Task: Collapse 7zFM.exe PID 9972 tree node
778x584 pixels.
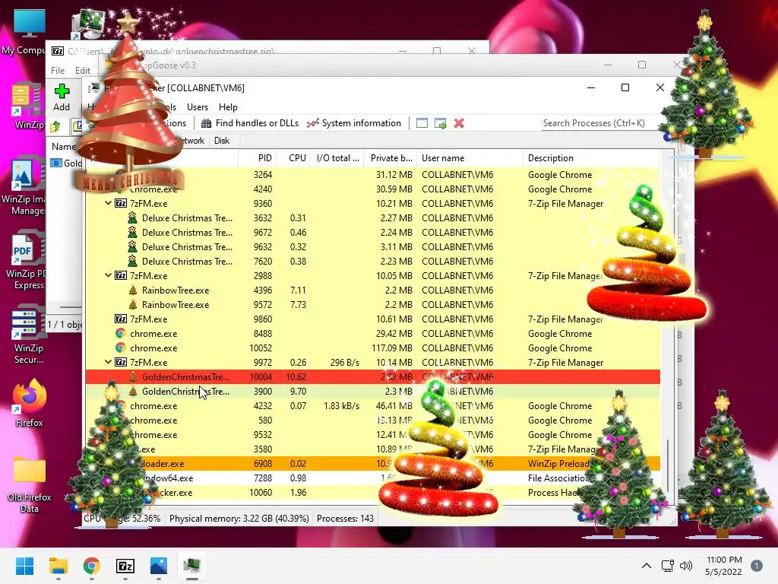Action: (x=108, y=362)
